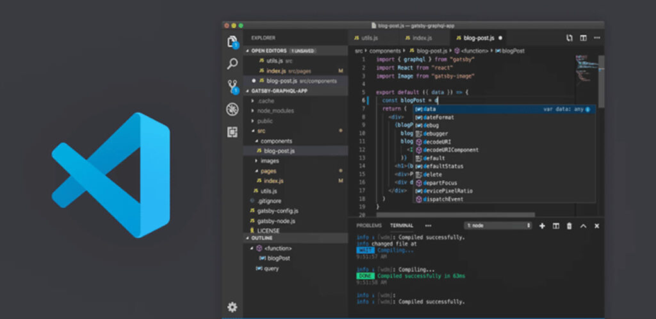Image resolution: width=656 pixels, height=319 pixels.
Task: Click the compare changes icon in editor toolbar
Action: coord(570,38)
